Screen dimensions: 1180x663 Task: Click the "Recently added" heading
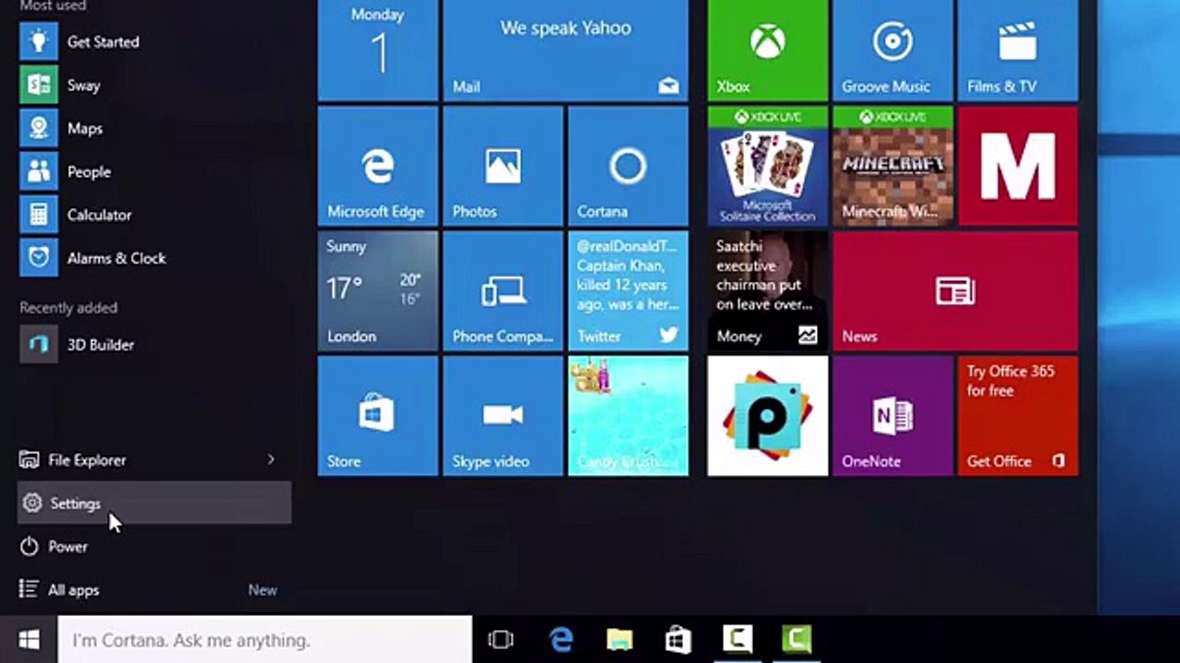[x=68, y=308]
